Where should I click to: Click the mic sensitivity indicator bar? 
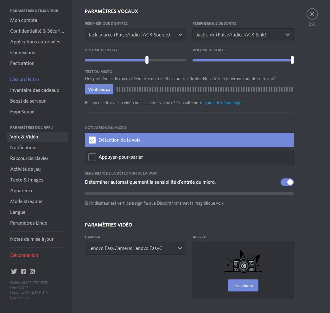(189, 194)
